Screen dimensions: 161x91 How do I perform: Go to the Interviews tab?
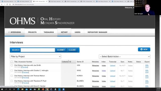click(15, 32)
